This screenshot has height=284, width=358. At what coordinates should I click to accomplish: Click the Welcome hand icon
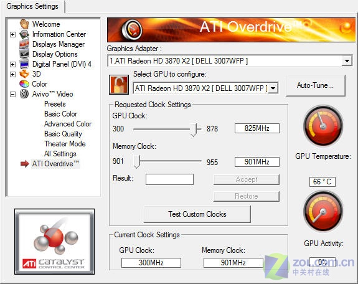tap(24, 24)
